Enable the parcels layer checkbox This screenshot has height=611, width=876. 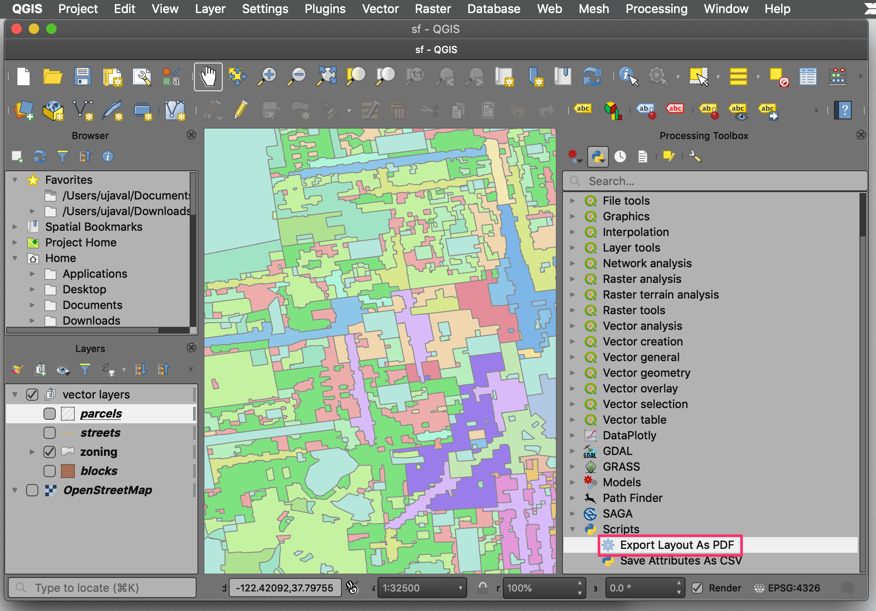(x=50, y=414)
